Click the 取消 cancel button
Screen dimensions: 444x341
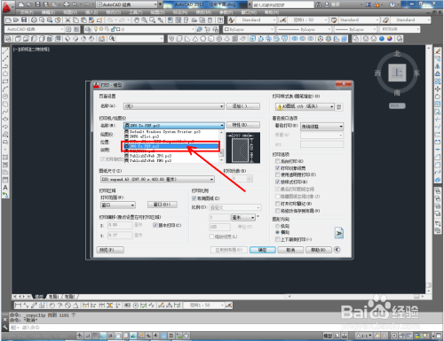[x=290, y=250]
